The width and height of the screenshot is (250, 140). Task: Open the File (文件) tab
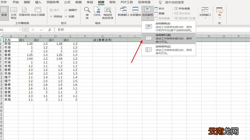[4, 2]
